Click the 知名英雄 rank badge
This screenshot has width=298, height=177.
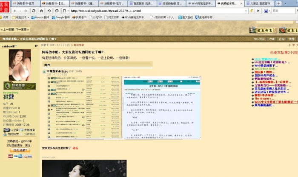pyautogui.click(x=17, y=86)
